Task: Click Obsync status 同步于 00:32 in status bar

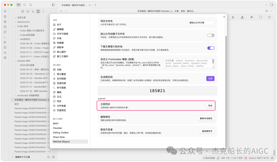Action: coord(259,158)
